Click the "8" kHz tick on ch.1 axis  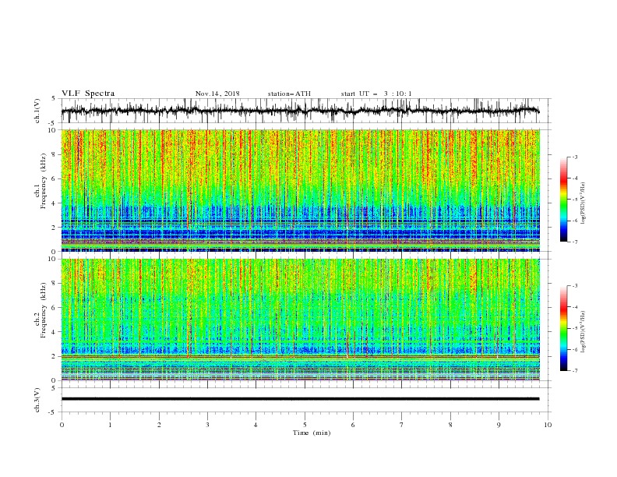point(55,154)
